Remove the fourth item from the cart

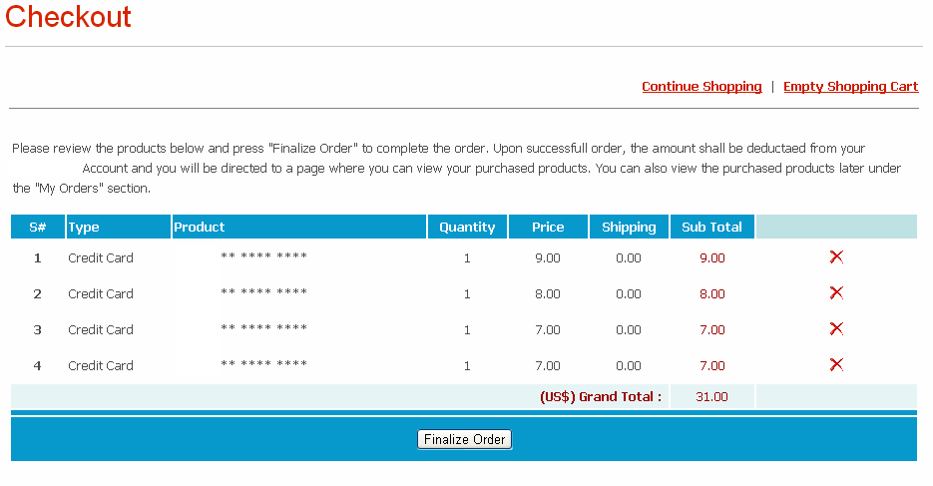click(x=836, y=365)
